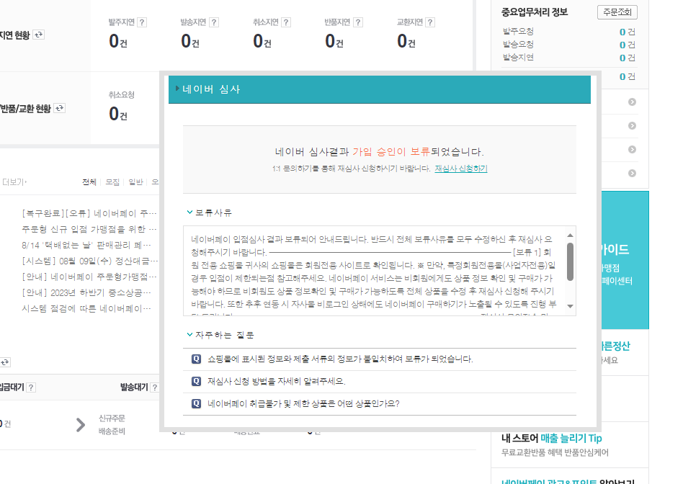Open the 입금대기 help question icon
Screen dimensions: 683x484
point(31,387)
